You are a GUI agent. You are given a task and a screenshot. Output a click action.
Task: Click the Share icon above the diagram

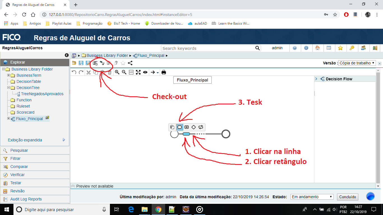pyautogui.click(x=130, y=63)
